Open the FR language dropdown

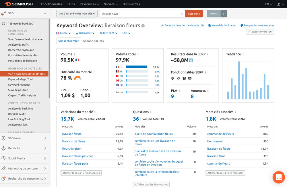click(x=269, y=4)
